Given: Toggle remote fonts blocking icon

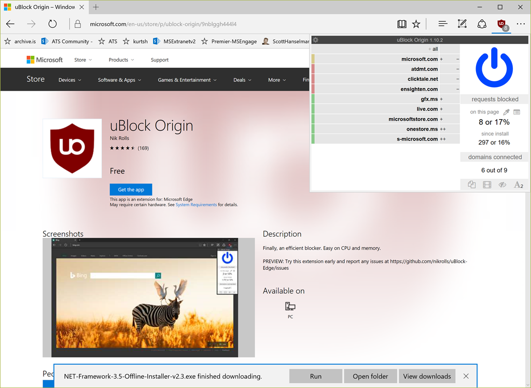Looking at the screenshot, I should tap(518, 185).
